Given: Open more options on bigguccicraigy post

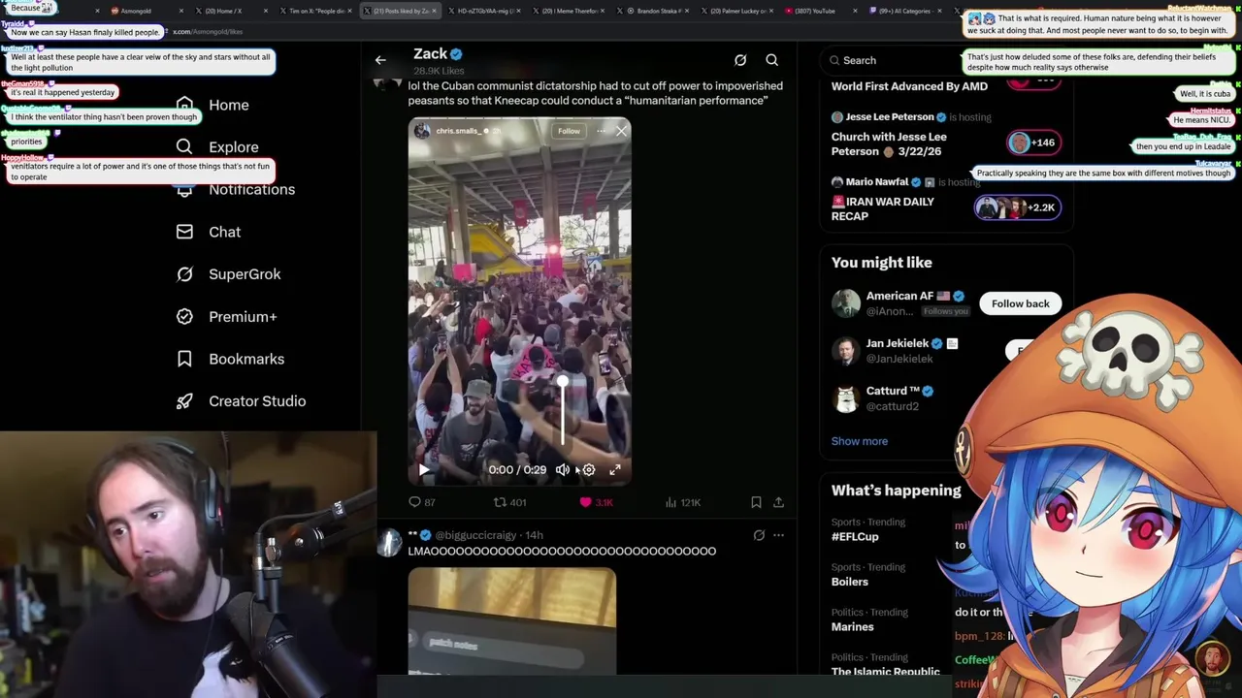Looking at the screenshot, I should coord(778,535).
